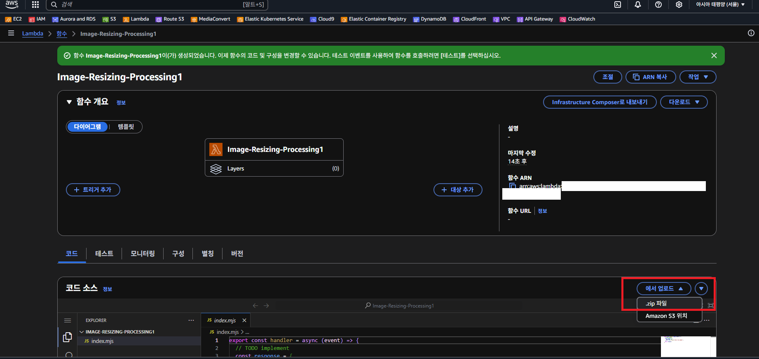Switch to the 버전 tab

click(237, 254)
